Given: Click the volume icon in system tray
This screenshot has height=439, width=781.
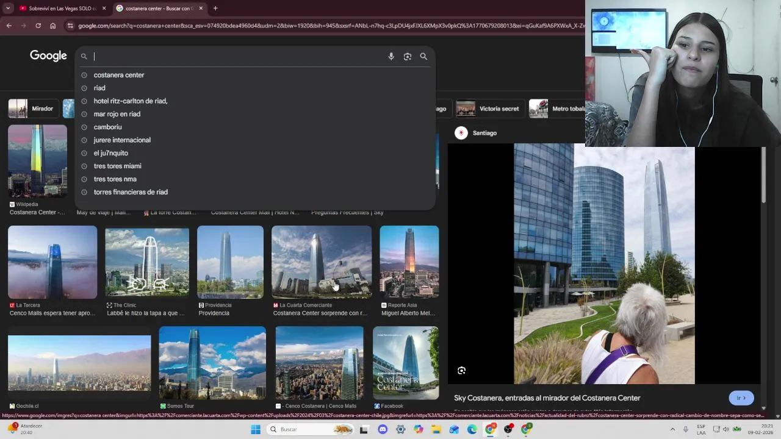Looking at the screenshot, I should click(725, 429).
